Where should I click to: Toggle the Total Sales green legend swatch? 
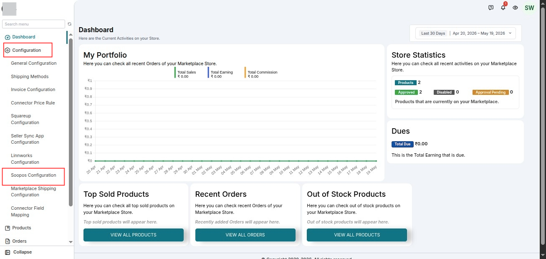175,73
